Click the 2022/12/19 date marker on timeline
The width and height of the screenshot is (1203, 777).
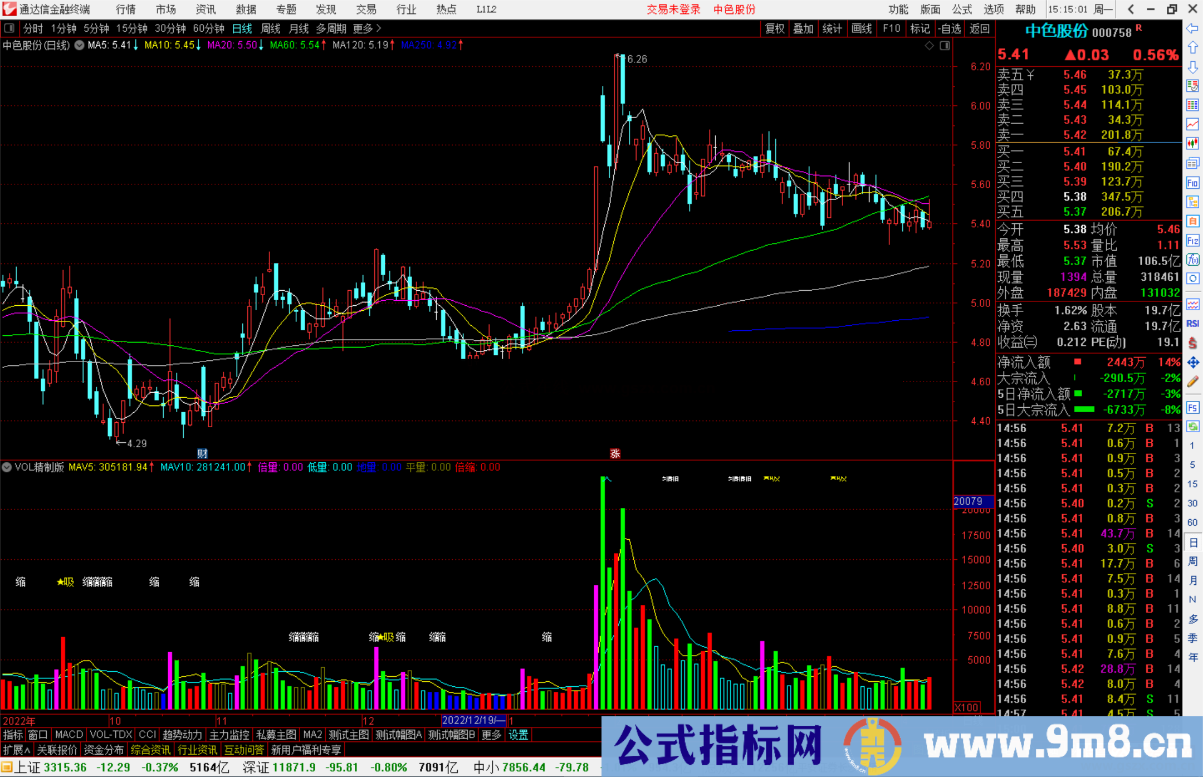474,720
